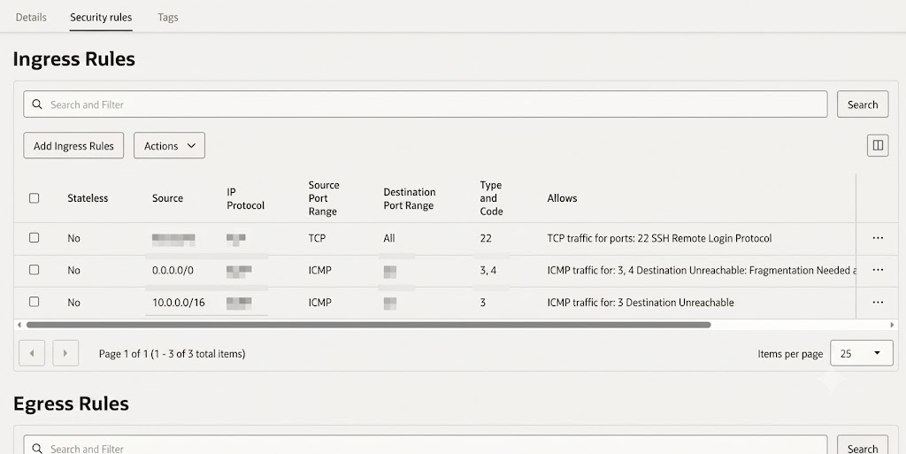Click the "TCP traffic for ports: 22 SSH" text
Viewport: 906px width, 454px height.
click(x=658, y=238)
